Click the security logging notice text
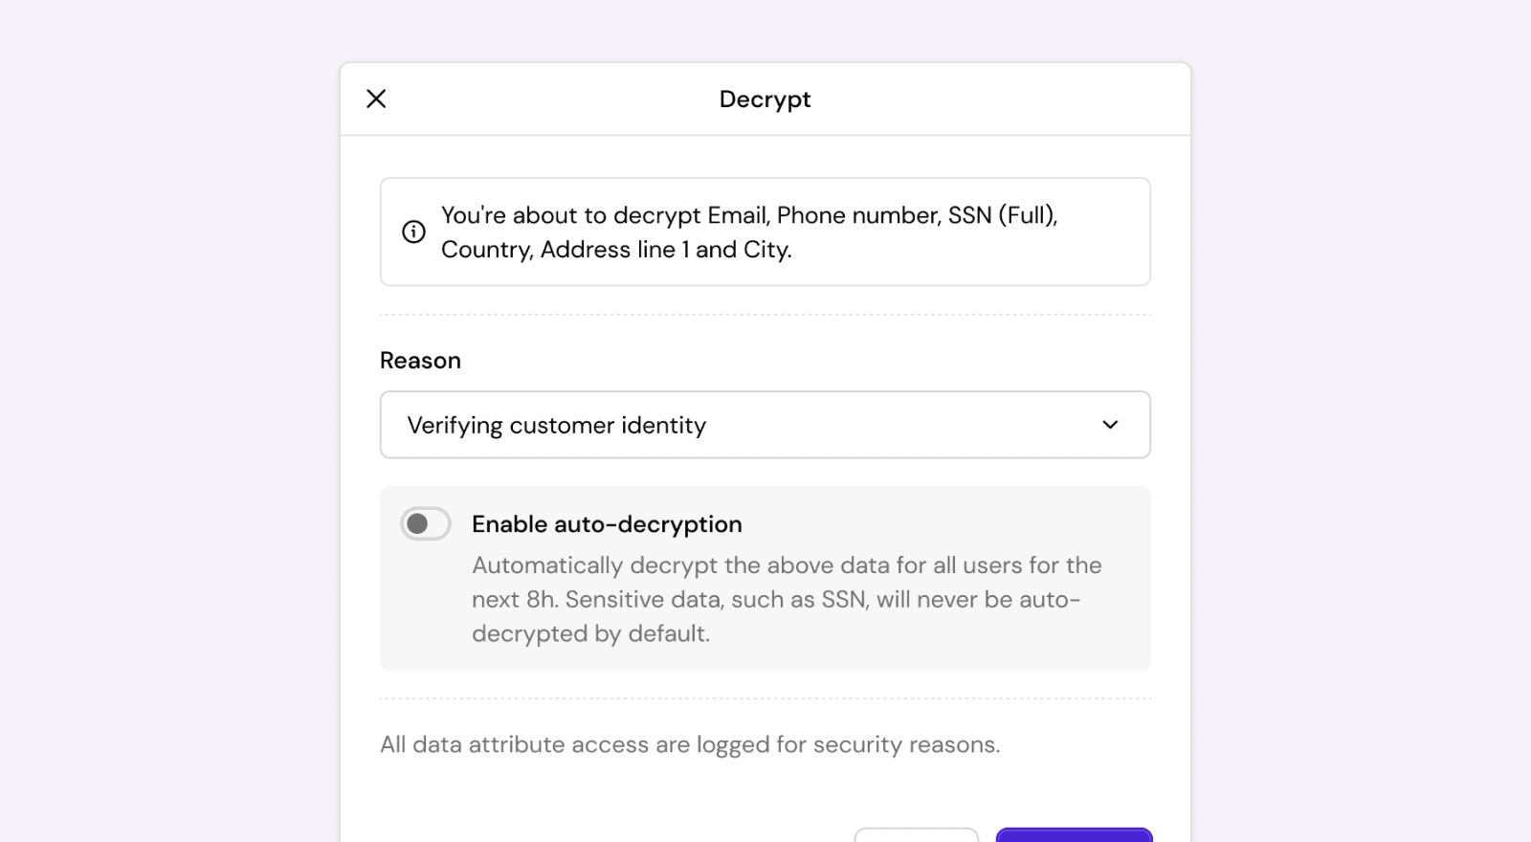This screenshot has height=842, width=1531. pyautogui.click(x=688, y=744)
